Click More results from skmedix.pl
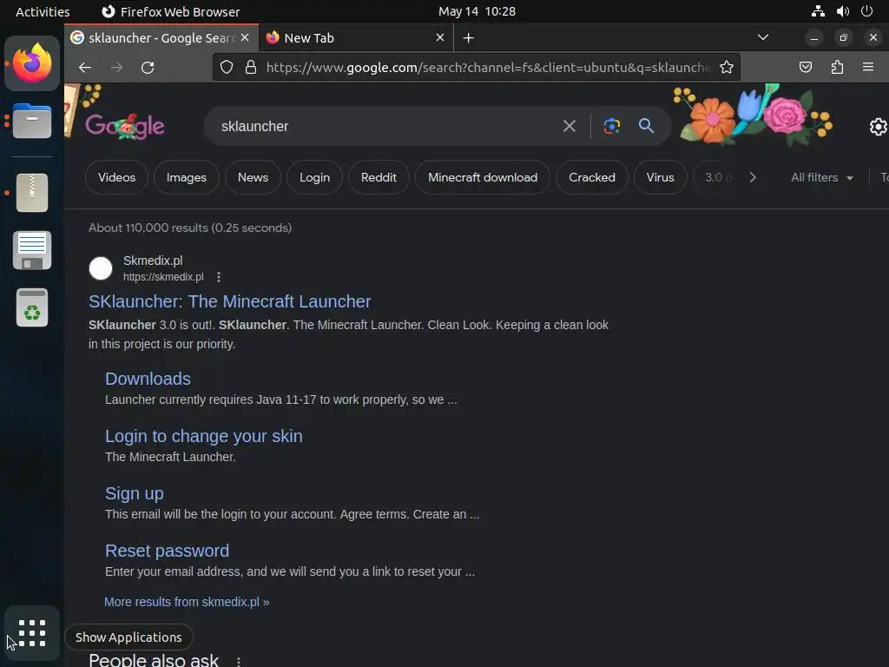 [x=187, y=602]
